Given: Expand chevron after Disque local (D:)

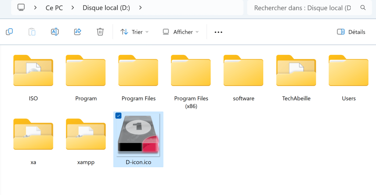Looking at the screenshot, I should coord(141,8).
